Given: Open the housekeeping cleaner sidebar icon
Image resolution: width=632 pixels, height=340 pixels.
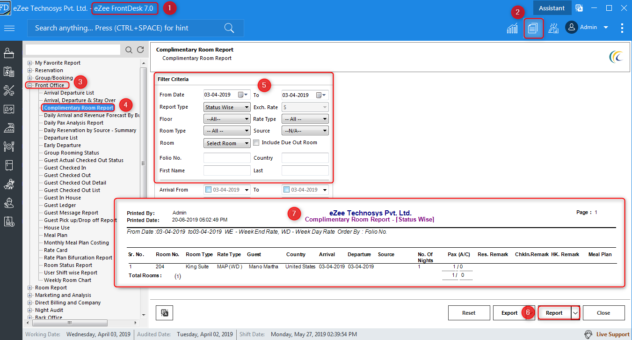Looking at the screenshot, I should (x=9, y=185).
